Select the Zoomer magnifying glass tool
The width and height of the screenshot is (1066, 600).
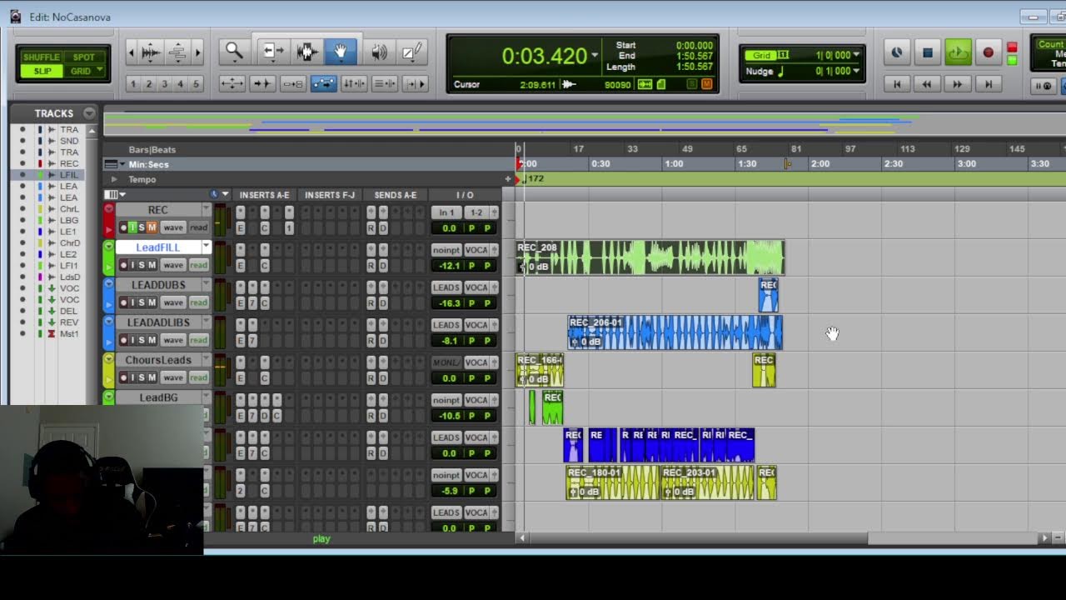tap(234, 52)
